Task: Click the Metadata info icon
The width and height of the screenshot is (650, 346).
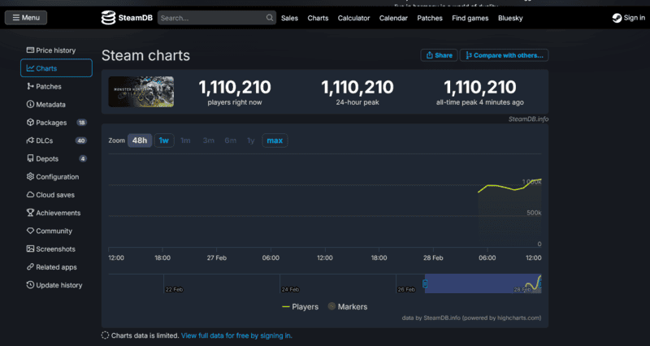Action: 30,105
